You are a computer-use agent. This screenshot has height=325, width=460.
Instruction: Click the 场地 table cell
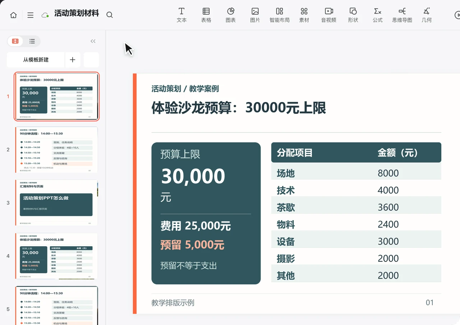coord(286,173)
